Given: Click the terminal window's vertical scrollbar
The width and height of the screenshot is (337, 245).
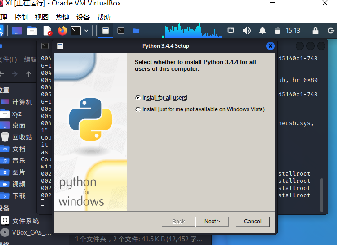Looking at the screenshot, I should [322, 195].
